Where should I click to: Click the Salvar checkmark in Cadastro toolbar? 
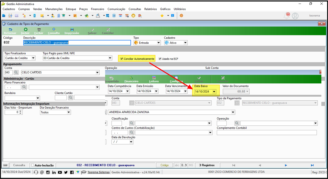pos(92,30)
